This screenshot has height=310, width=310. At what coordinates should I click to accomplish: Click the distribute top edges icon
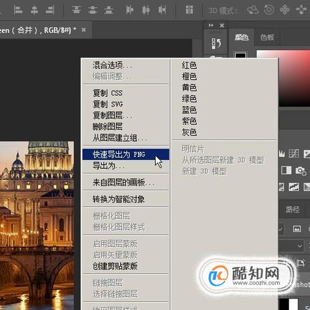point(76,10)
